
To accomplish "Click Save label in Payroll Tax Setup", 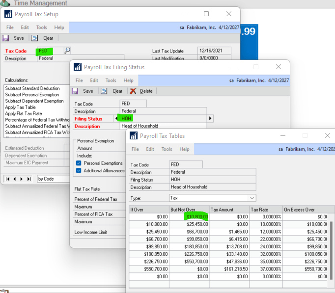I will pyautogui.click(x=19, y=38).
